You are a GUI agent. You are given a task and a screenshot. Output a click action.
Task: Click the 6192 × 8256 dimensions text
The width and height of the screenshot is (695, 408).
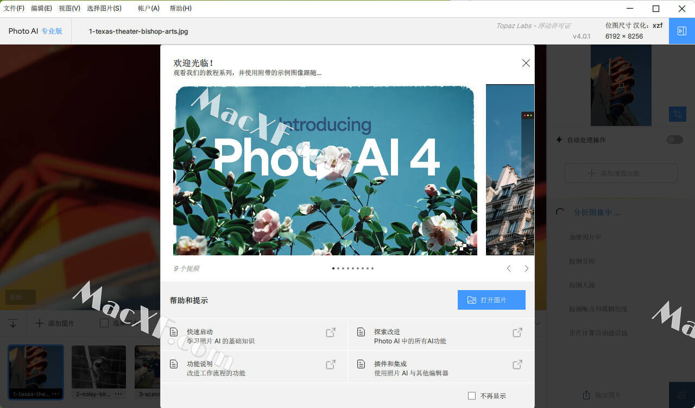click(624, 36)
